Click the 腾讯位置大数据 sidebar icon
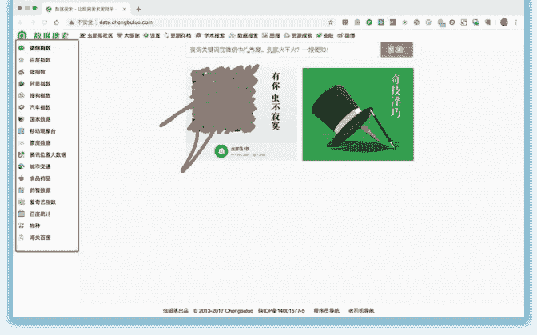The height and width of the screenshot is (335, 537). [22, 155]
